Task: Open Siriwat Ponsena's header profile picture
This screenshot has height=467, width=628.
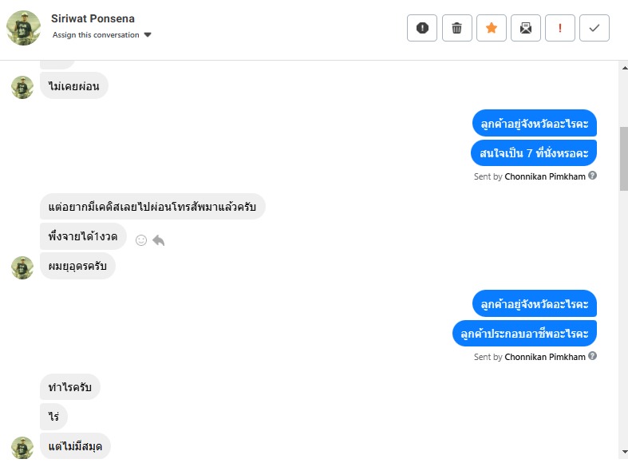Action: (x=23, y=28)
